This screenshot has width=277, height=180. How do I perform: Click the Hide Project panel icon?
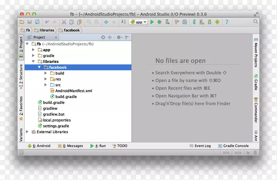[127, 37]
